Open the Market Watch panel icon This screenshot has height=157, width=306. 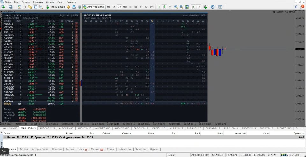click(x=19, y=7)
